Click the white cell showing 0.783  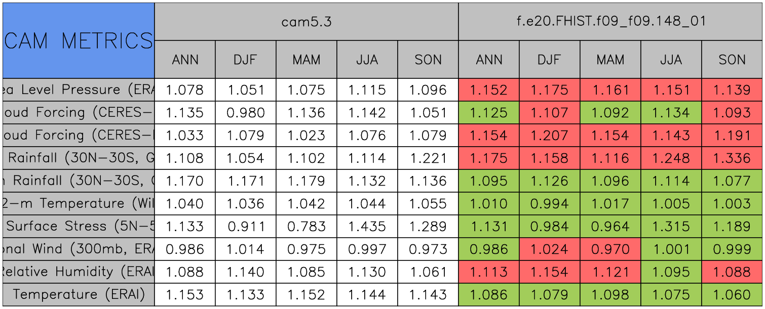[x=307, y=227]
